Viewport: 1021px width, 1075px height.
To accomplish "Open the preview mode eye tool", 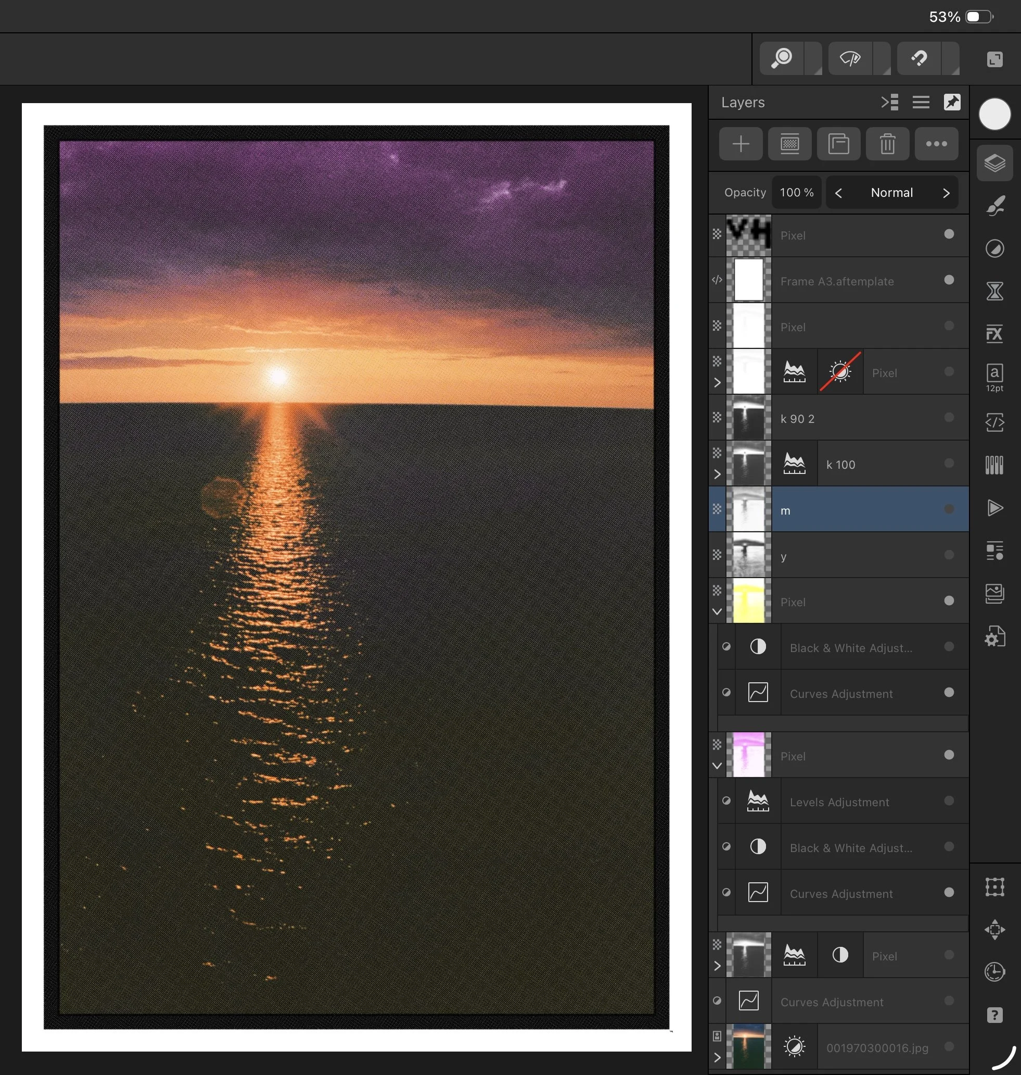I will click(x=850, y=58).
